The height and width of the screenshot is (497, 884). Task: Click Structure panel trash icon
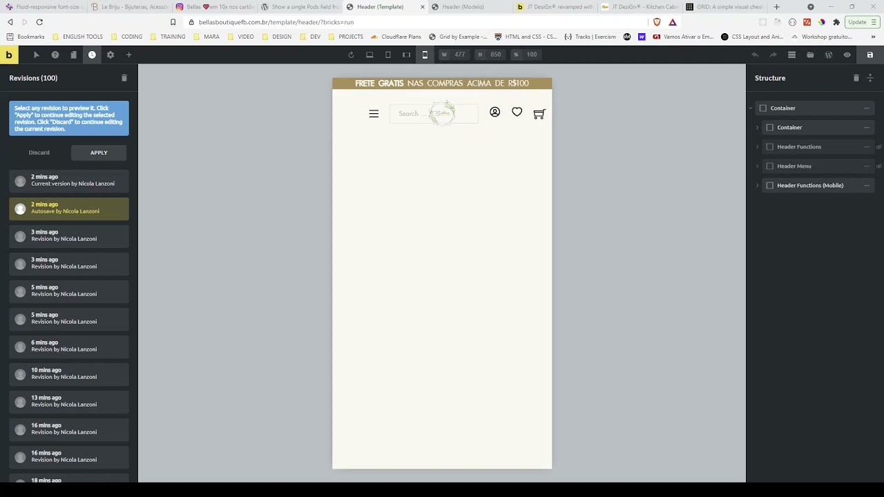(856, 78)
